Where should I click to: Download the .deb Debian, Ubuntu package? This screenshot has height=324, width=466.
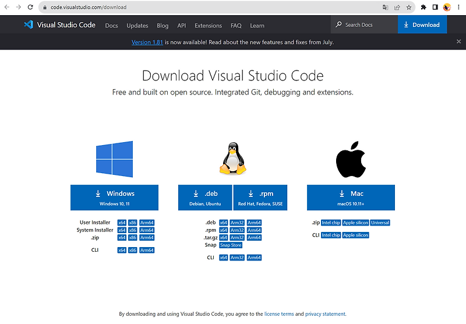205,198
